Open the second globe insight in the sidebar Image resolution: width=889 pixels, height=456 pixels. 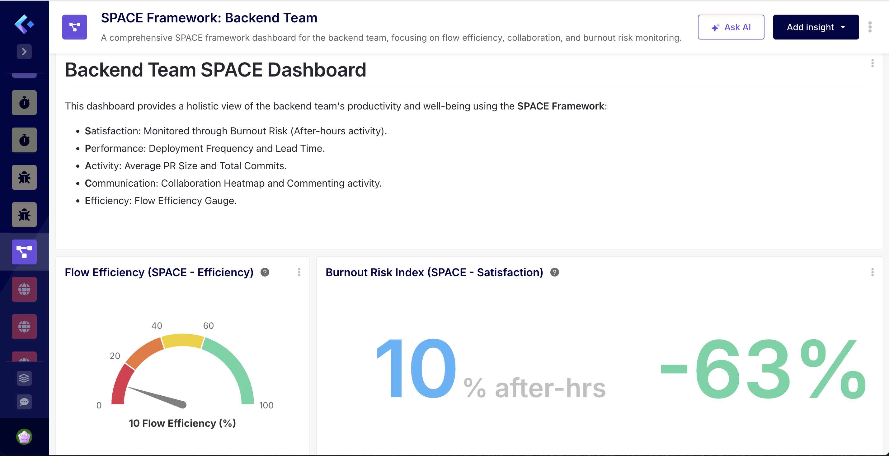pos(24,326)
